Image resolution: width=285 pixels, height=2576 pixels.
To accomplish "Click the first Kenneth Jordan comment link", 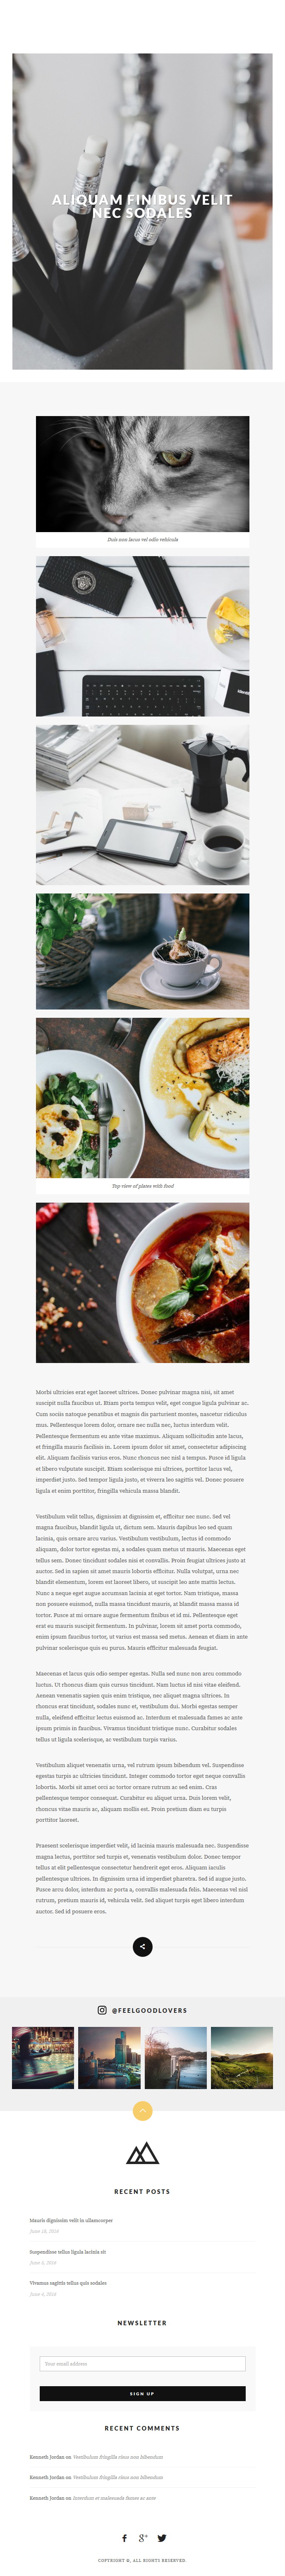I will (x=117, y=2457).
